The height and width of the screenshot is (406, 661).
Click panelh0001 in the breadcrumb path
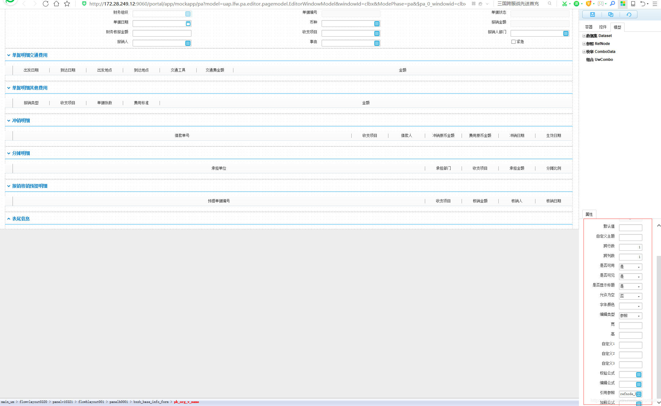[x=119, y=402]
